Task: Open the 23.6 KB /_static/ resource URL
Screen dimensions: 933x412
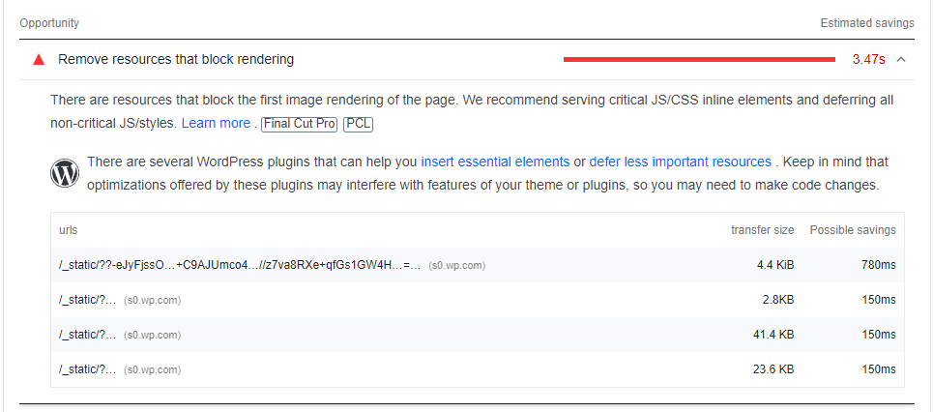Action: click(x=88, y=369)
